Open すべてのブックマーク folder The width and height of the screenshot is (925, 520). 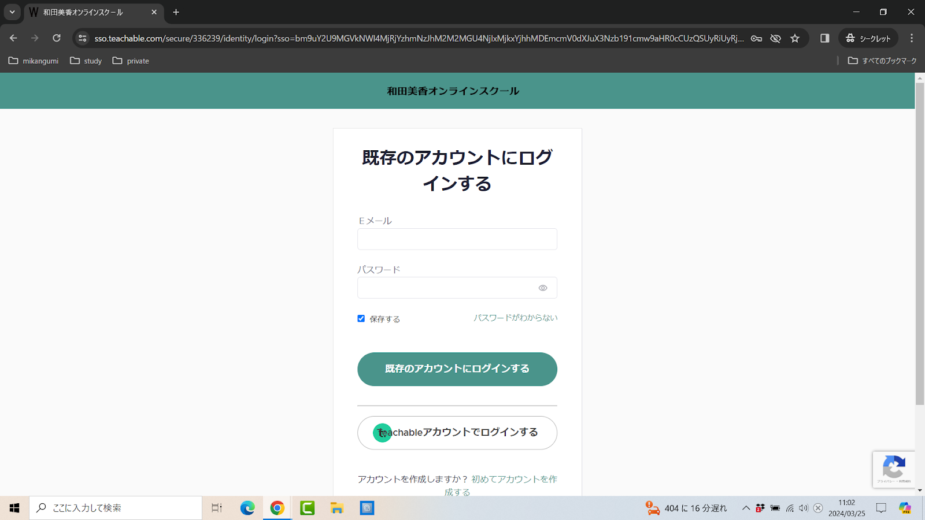click(x=882, y=61)
